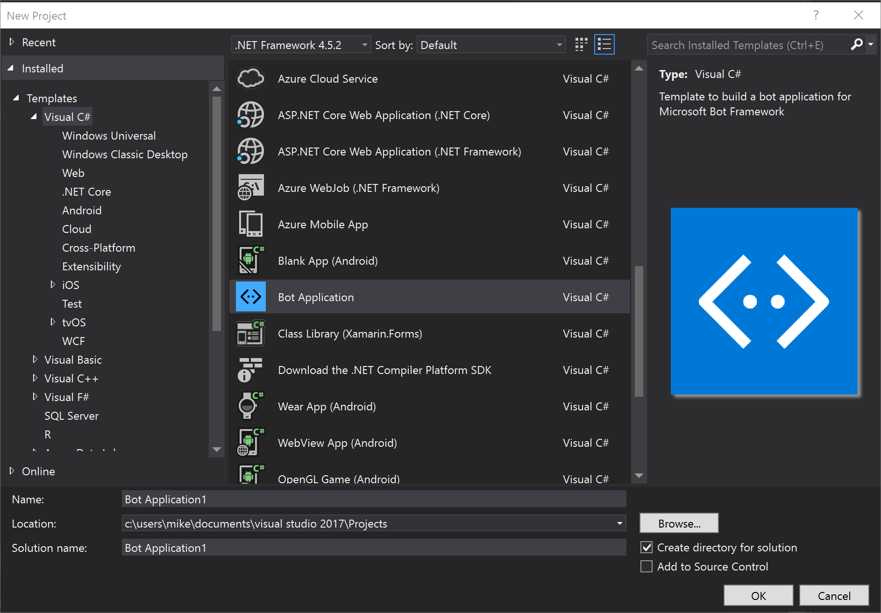Enable Add to Source Control checkbox
Viewport: 881px width, 613px height.
pos(647,566)
